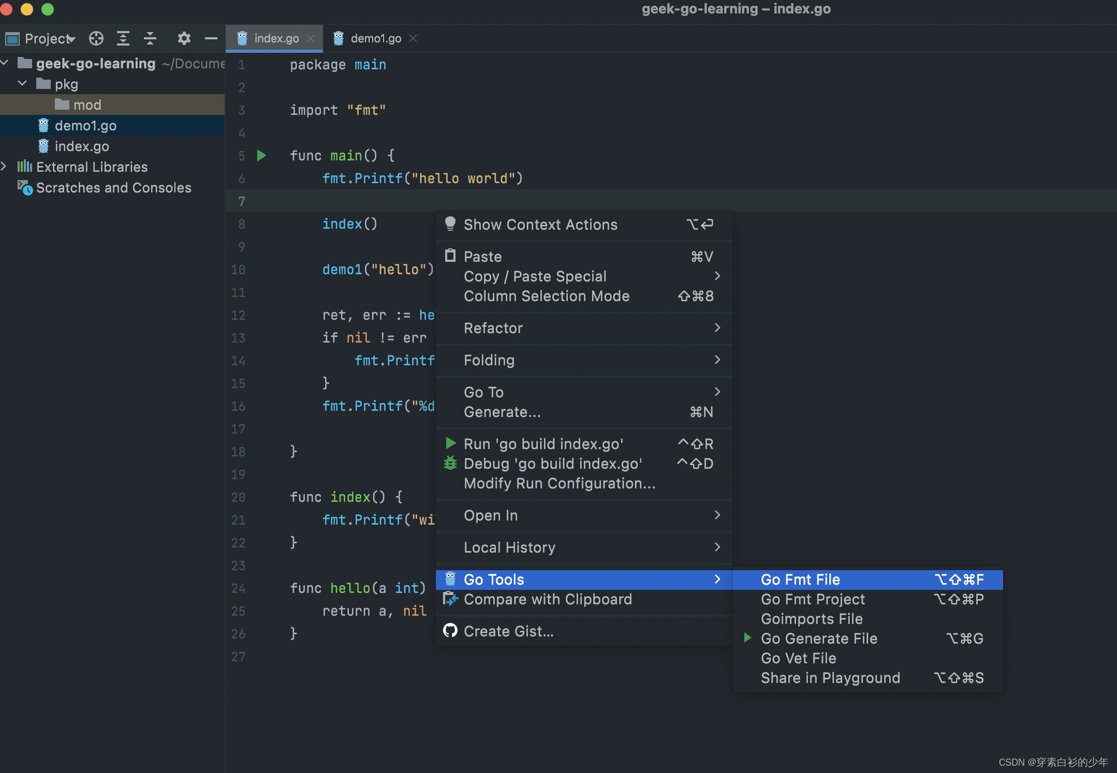Collapse the pkg folder in project tree

point(22,83)
